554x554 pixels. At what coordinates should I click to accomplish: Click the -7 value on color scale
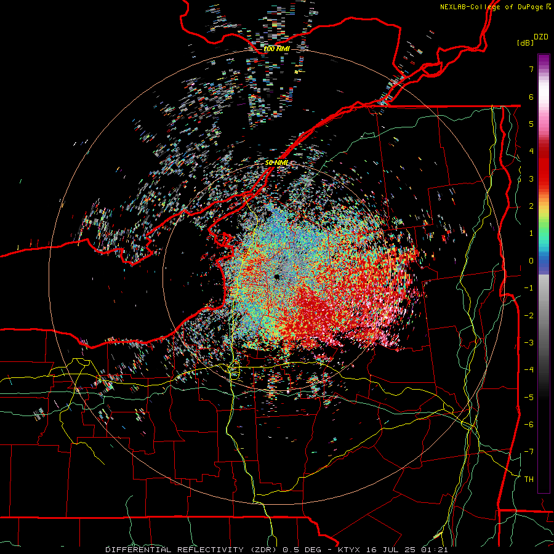(x=529, y=452)
